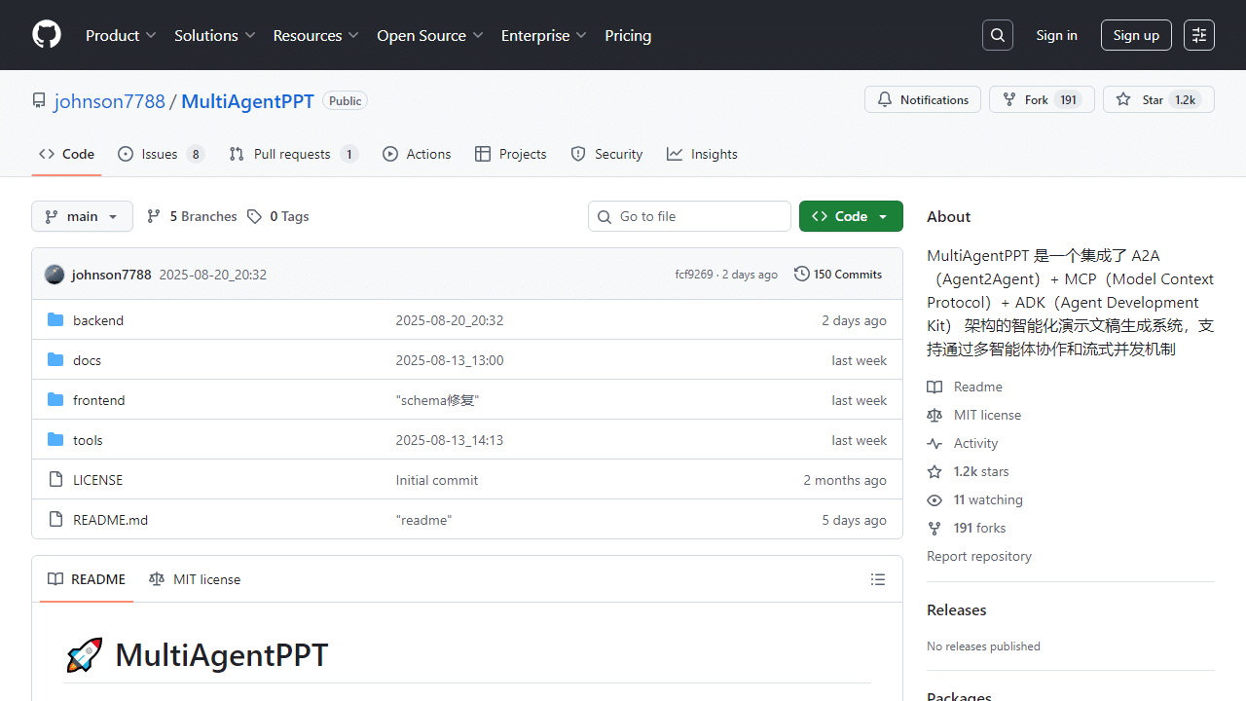Click the johnson7788 avatar image
This screenshot has height=701, width=1246.
pos(55,275)
